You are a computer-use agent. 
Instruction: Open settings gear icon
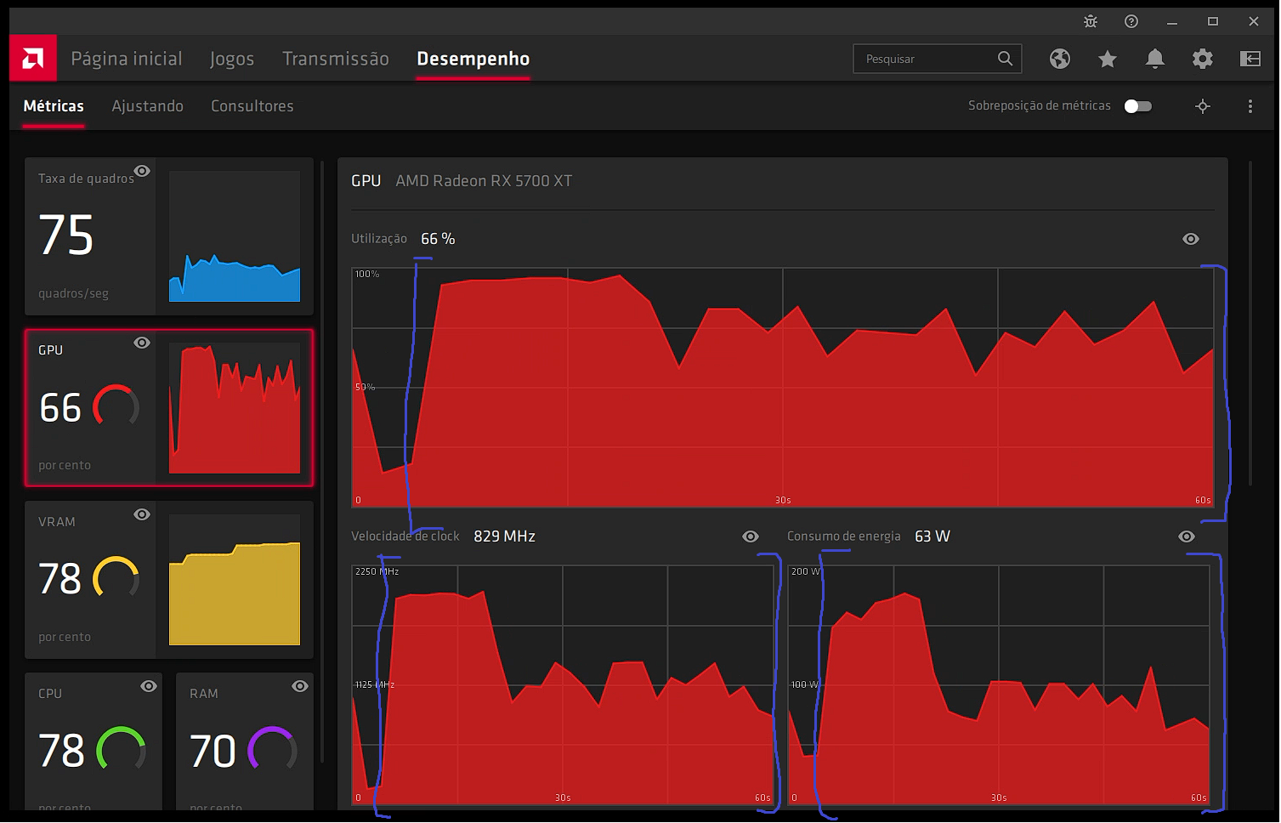(1203, 59)
